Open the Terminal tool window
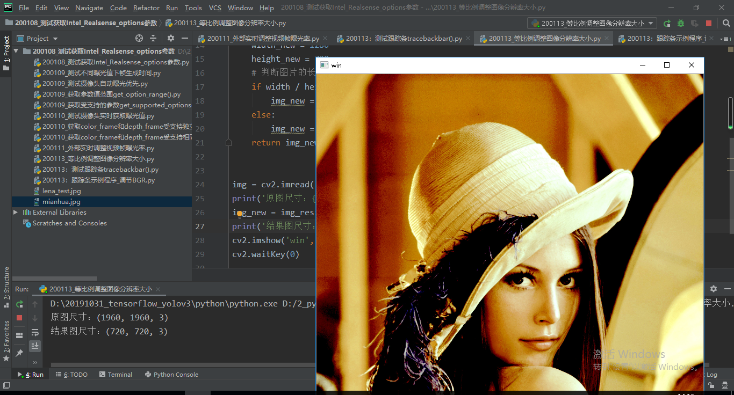This screenshot has height=395, width=734. (116, 375)
